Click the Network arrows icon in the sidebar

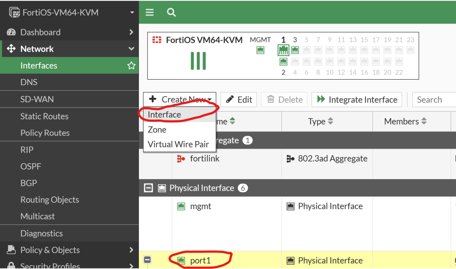pos(11,48)
